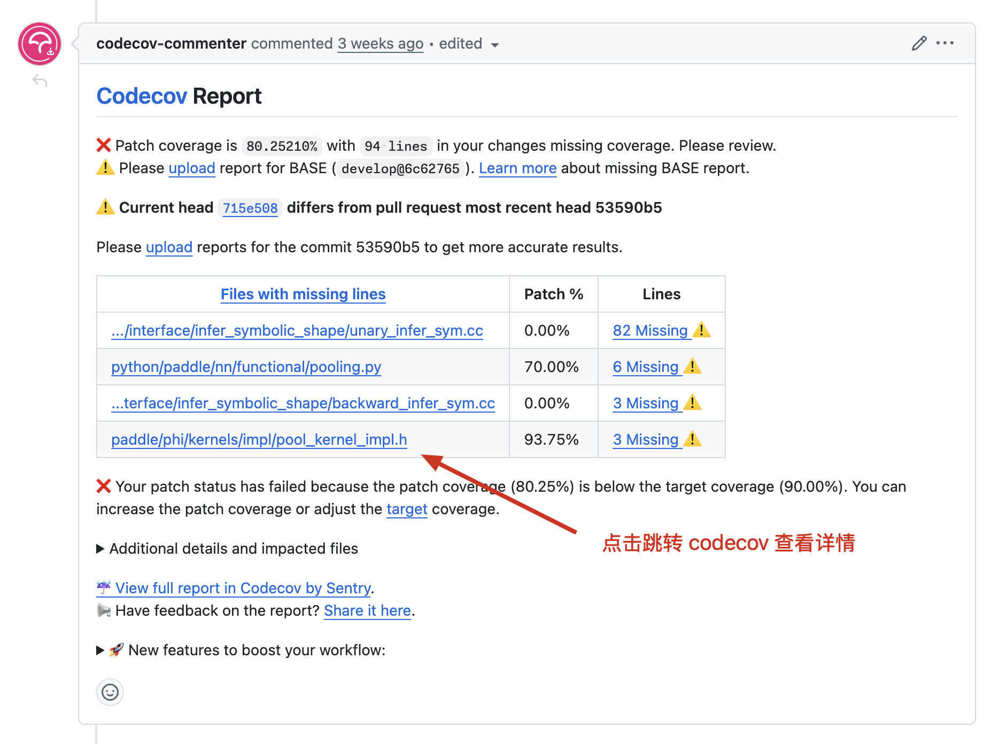Open the edited history dropdown arrow
This screenshot has width=1007, height=744.
point(495,45)
